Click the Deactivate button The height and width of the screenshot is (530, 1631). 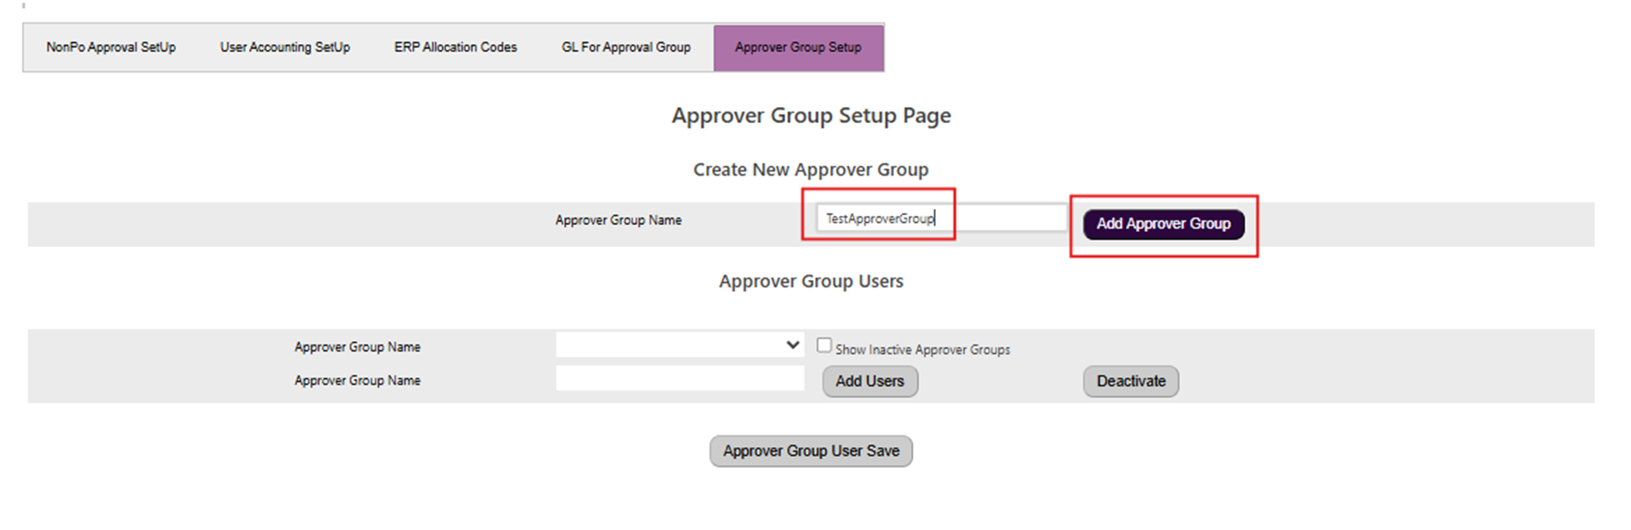pos(1130,381)
